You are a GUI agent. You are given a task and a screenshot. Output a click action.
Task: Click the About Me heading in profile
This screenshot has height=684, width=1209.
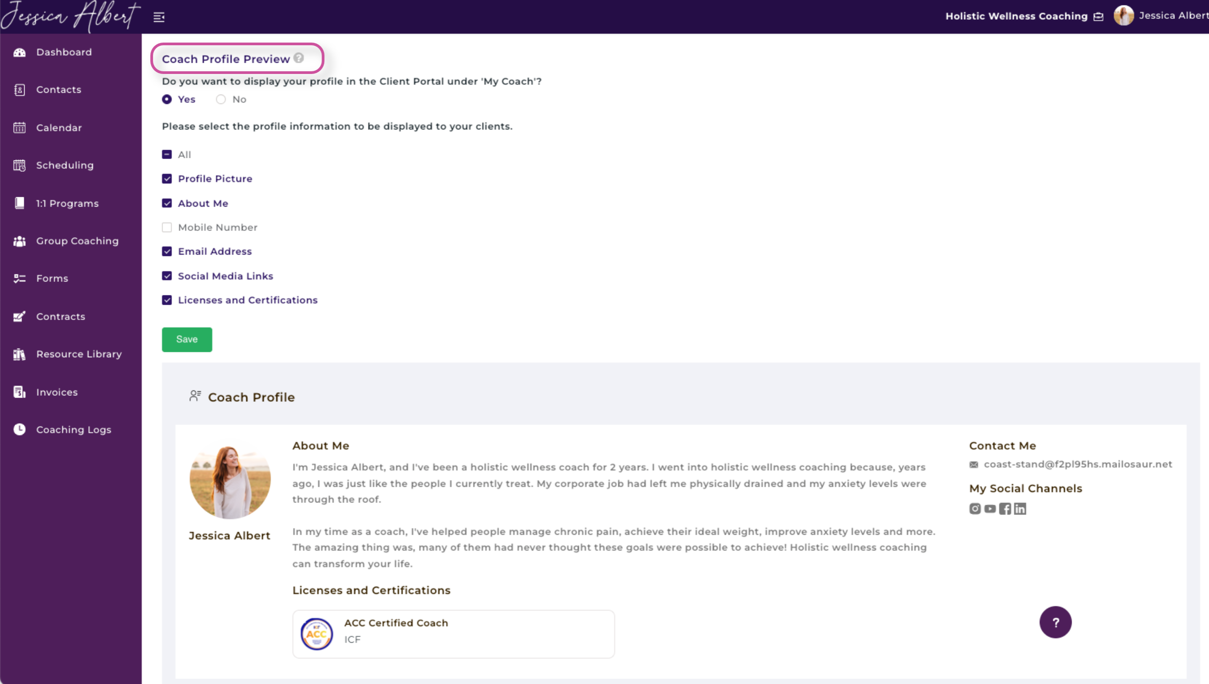[321, 446]
